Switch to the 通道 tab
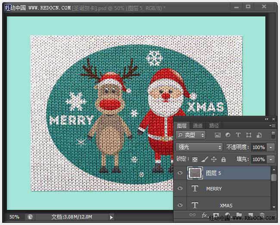 point(198,126)
